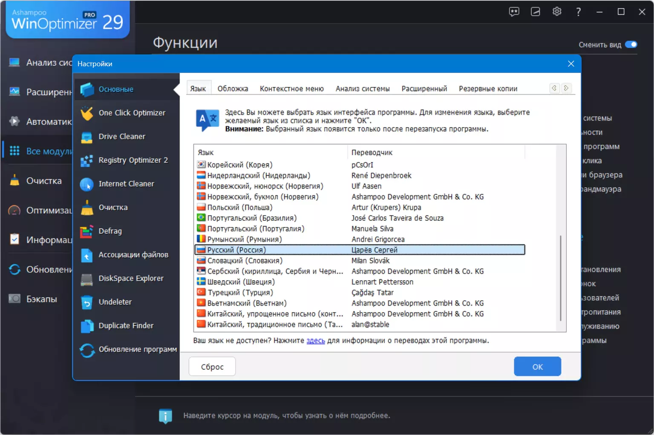Click the Анализ системы sidebar icon
Screen dimensions: 654x435
[x=14, y=63]
